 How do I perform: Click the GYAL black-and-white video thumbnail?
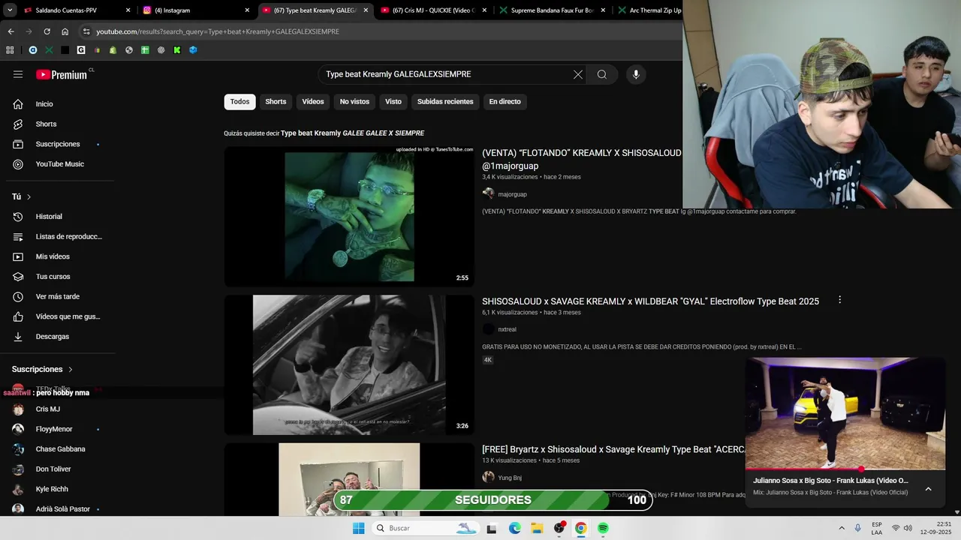[x=349, y=364]
